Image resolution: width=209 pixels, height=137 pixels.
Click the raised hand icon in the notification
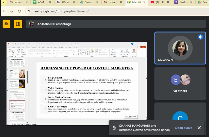tap(114, 128)
